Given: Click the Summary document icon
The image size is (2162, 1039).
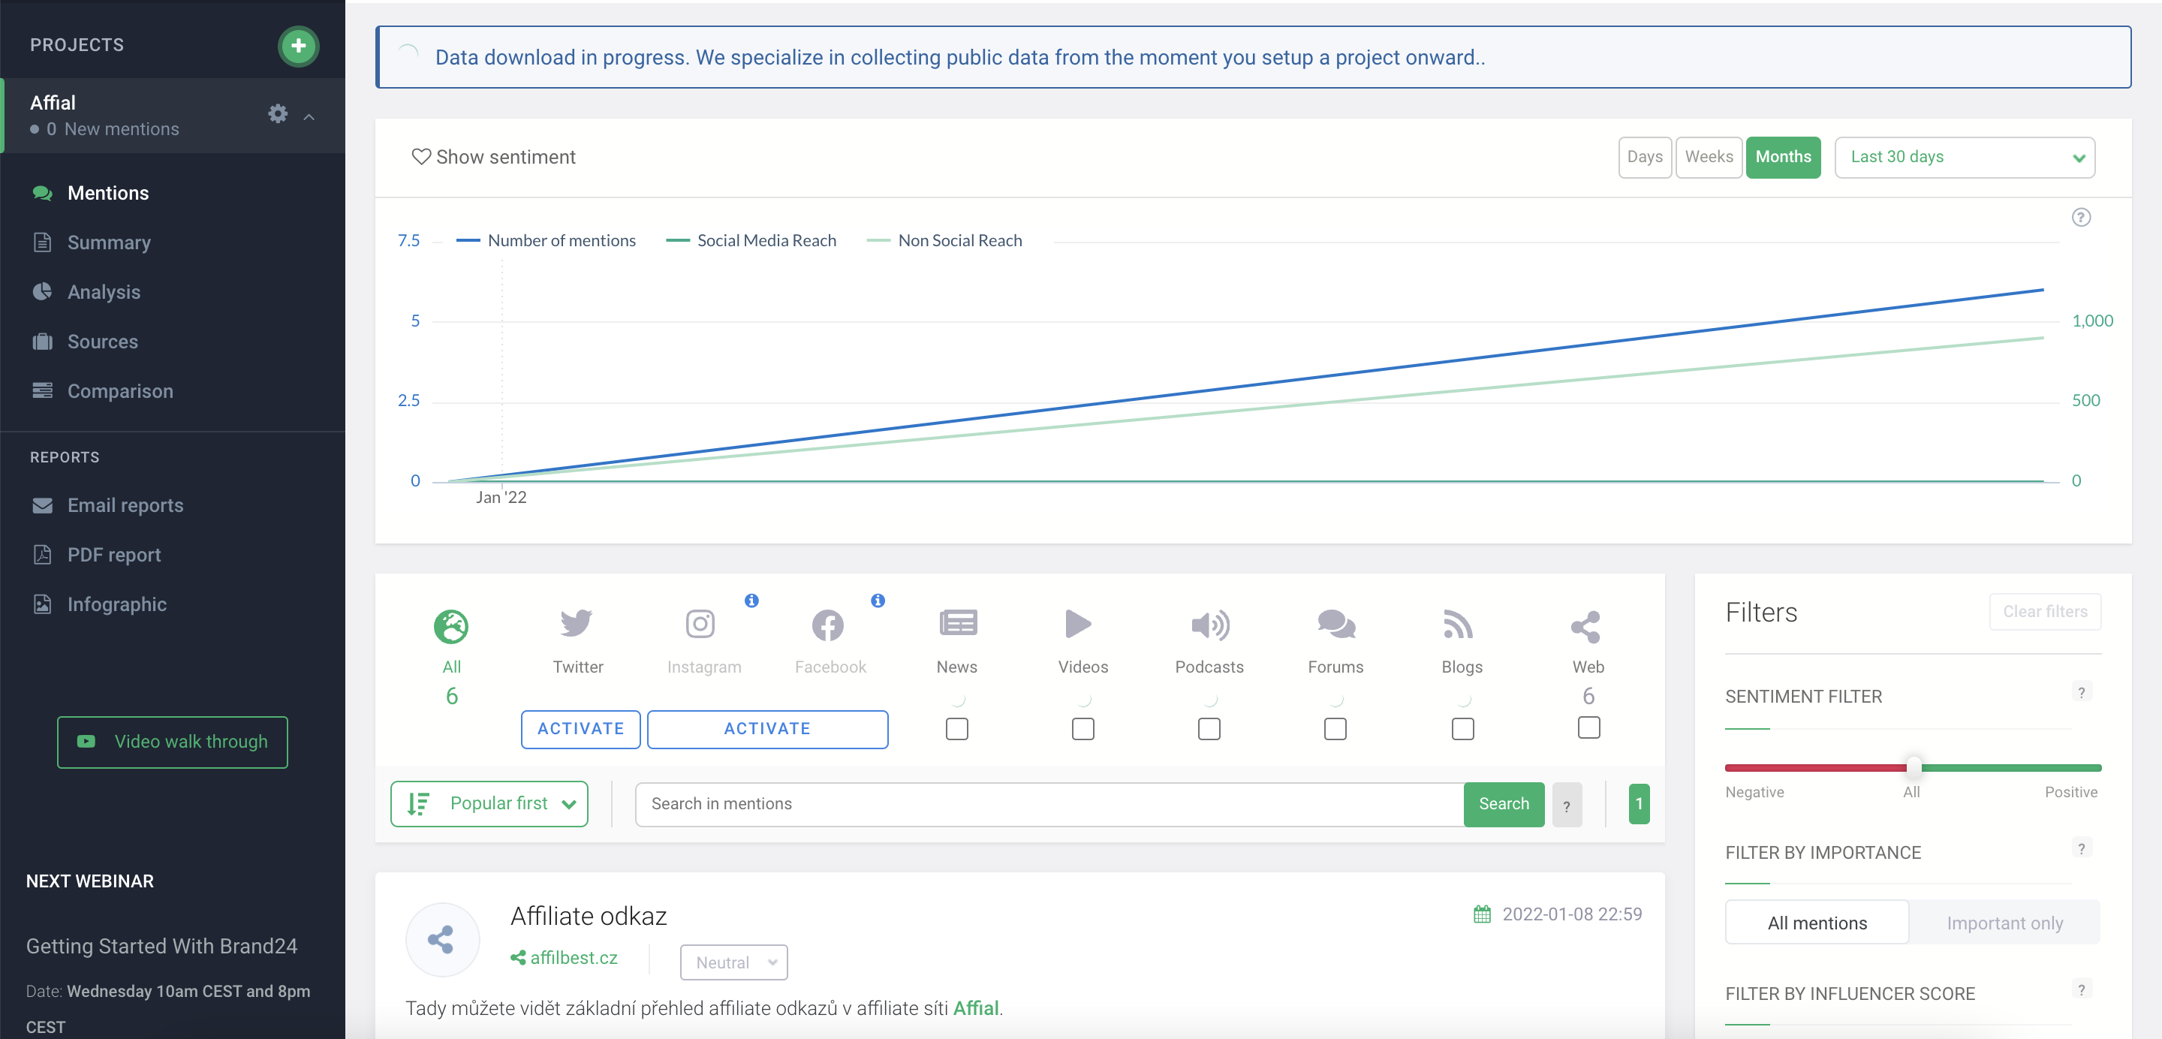Looking at the screenshot, I should 42,242.
